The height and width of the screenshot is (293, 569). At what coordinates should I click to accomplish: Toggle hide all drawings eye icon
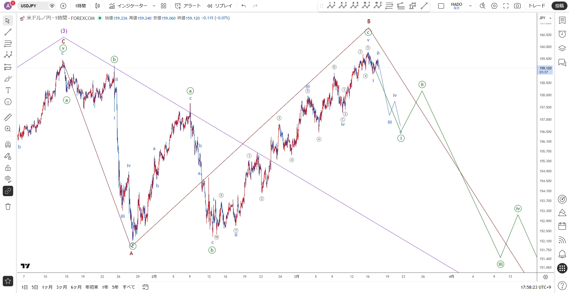[8, 179]
